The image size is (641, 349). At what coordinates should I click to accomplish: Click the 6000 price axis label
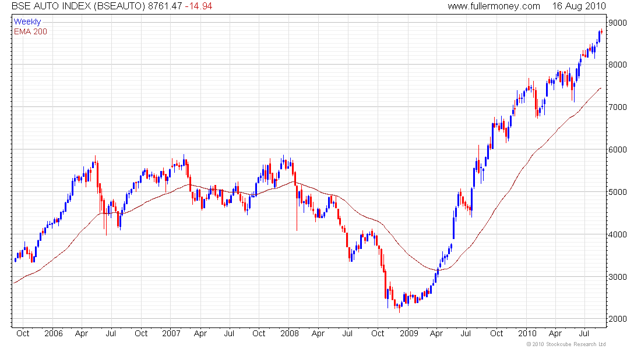click(x=618, y=149)
